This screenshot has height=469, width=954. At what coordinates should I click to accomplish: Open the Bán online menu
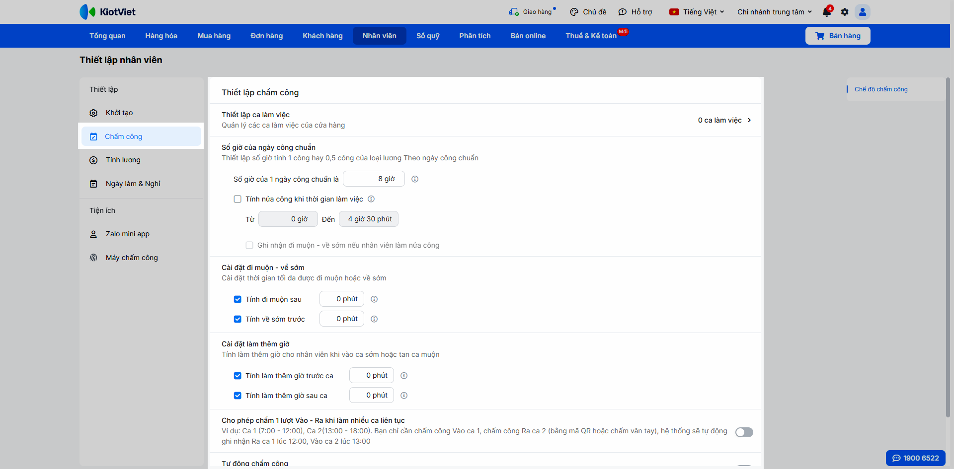pyautogui.click(x=528, y=36)
